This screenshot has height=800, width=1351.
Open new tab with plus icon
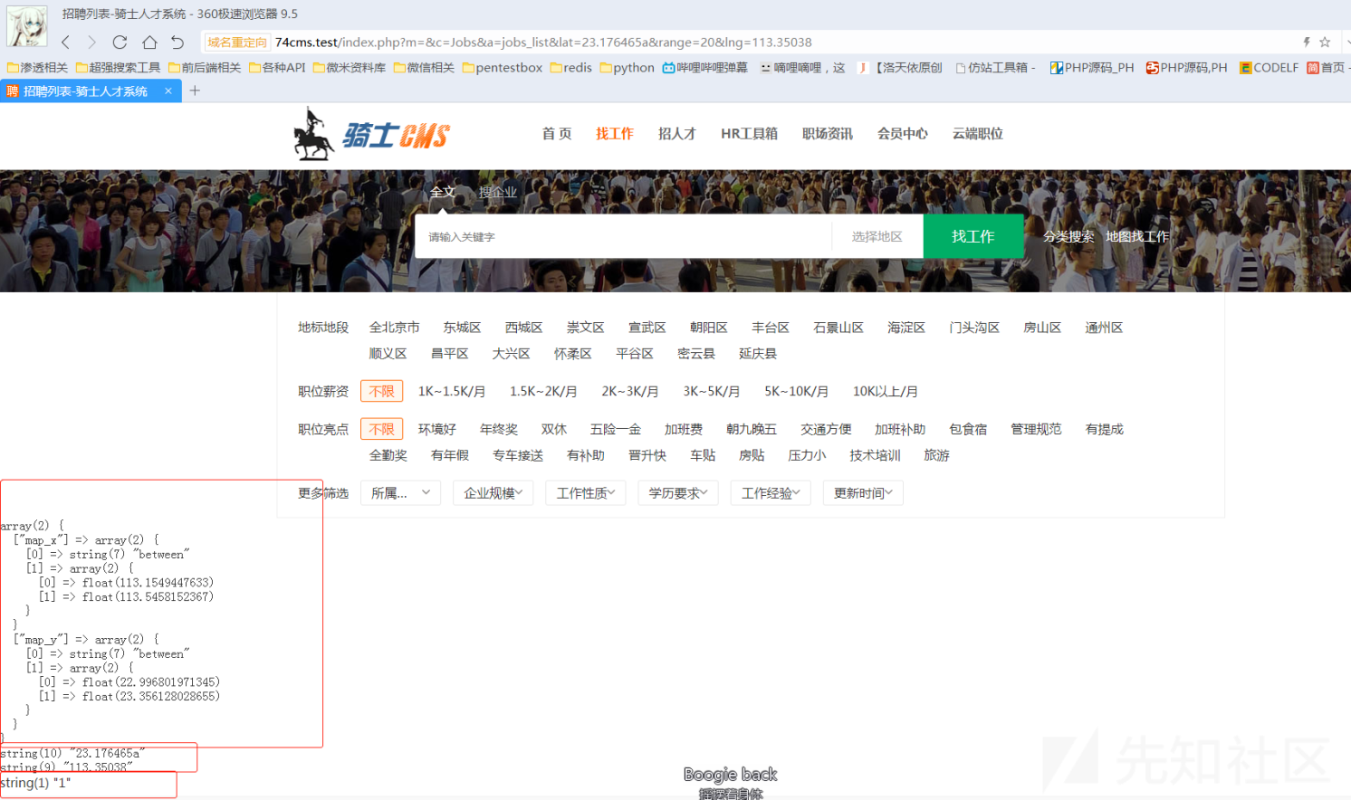point(195,90)
